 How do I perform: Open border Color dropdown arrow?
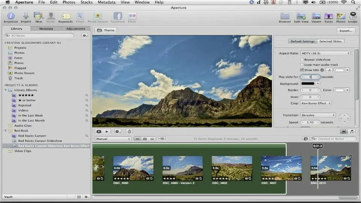pyautogui.click(x=347, y=90)
